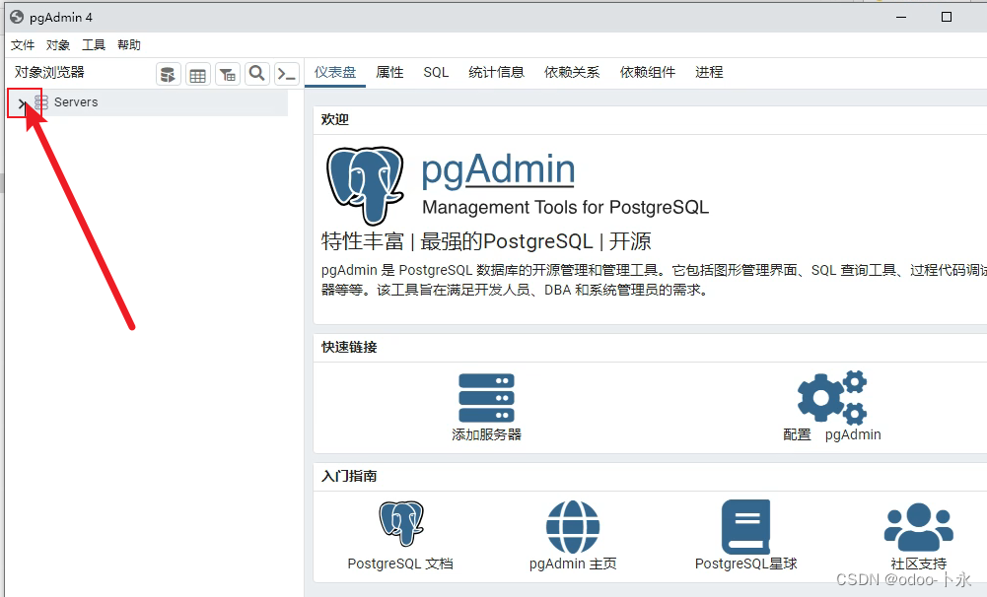Click the pgAdmin title heading text
This screenshot has height=597, width=987.
tap(498, 169)
